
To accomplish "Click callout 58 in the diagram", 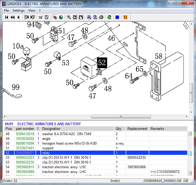I will [x=158, y=56].
